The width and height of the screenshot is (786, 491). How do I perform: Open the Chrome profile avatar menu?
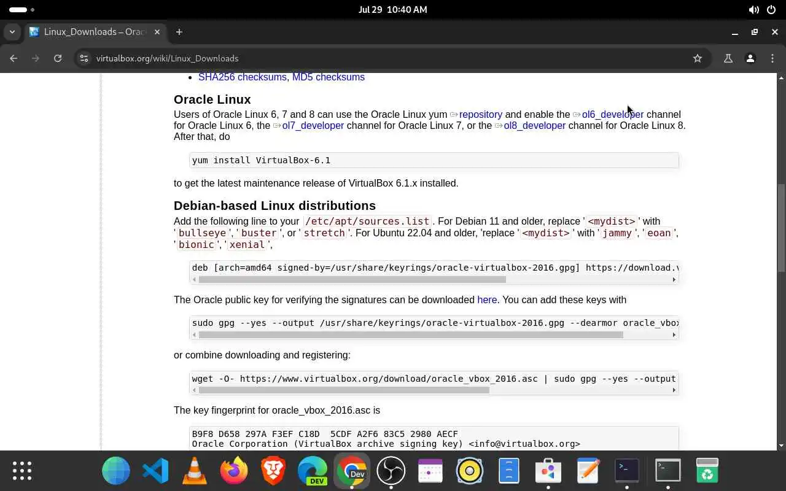[750, 58]
